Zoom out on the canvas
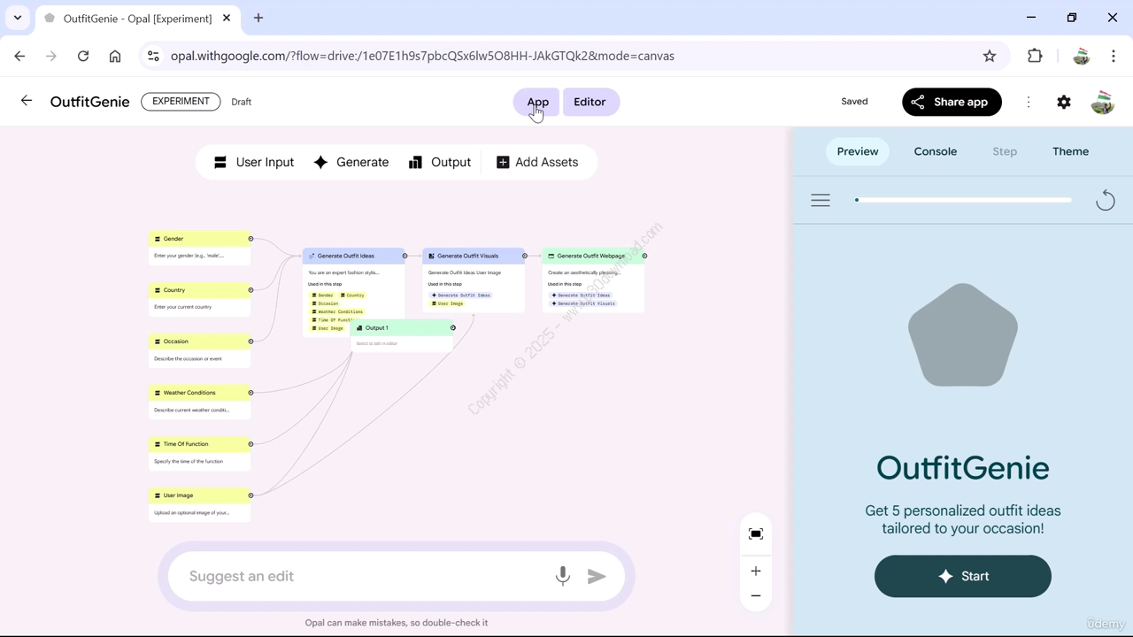Image resolution: width=1133 pixels, height=637 pixels. [x=756, y=595]
